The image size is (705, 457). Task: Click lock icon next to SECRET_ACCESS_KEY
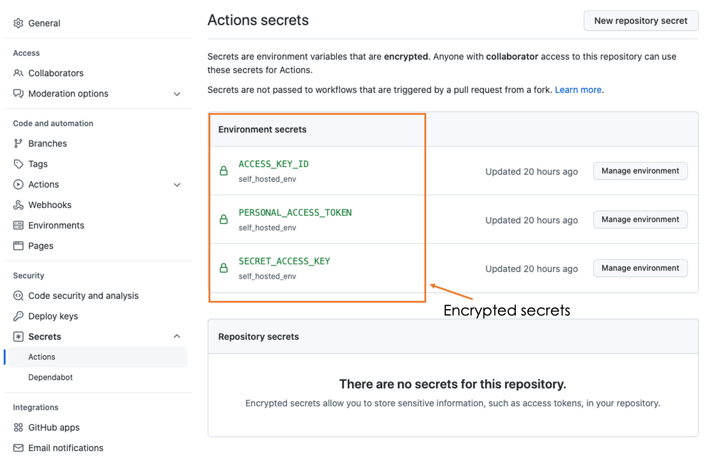224,268
